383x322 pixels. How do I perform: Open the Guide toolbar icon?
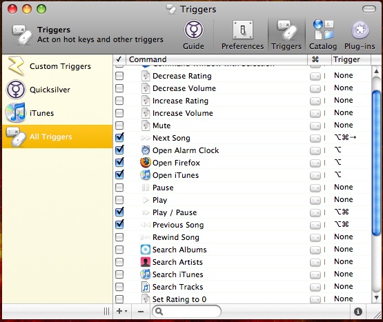tap(193, 35)
